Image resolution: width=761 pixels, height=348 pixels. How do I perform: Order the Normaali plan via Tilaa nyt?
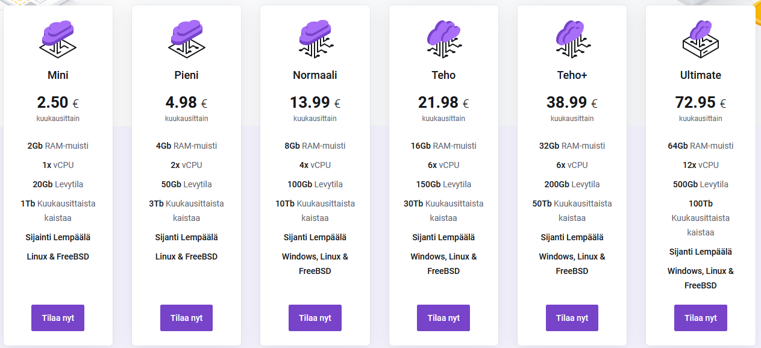pos(315,318)
